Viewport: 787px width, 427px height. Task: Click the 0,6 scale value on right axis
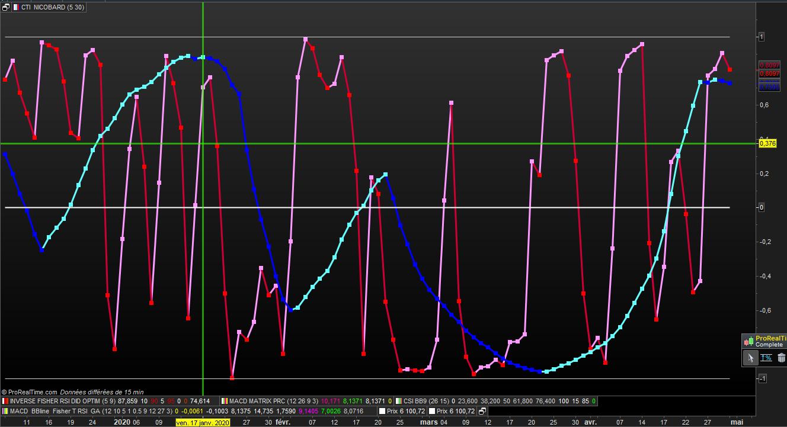(764, 105)
